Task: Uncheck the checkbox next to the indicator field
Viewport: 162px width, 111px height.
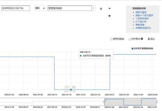Action: point(101,9)
